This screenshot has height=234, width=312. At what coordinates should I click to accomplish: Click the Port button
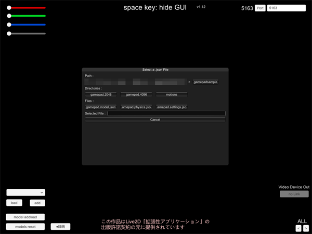coord(260,8)
